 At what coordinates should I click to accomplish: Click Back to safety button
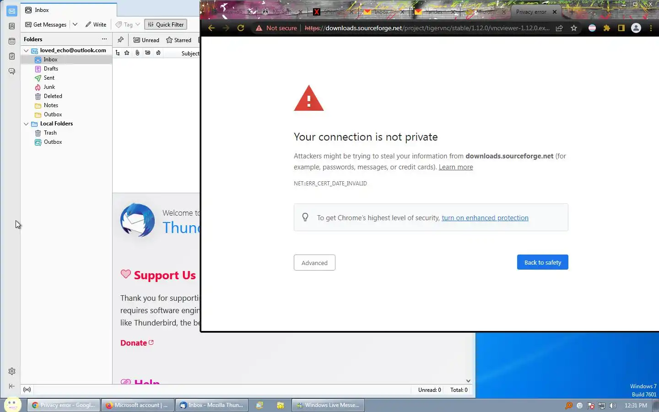click(543, 262)
